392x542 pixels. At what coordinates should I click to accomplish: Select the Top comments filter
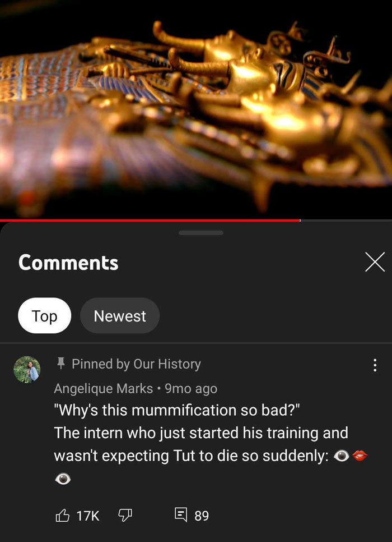44,315
